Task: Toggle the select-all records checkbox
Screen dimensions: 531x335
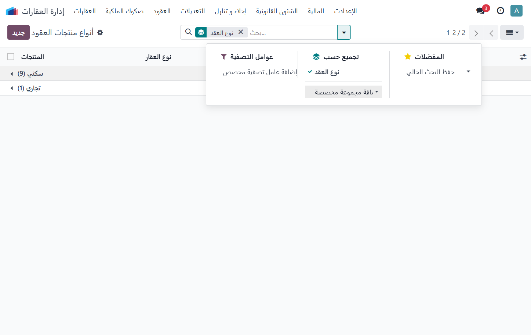Action: point(11,57)
